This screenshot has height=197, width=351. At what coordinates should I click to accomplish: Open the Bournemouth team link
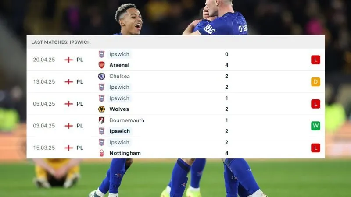[x=127, y=120]
